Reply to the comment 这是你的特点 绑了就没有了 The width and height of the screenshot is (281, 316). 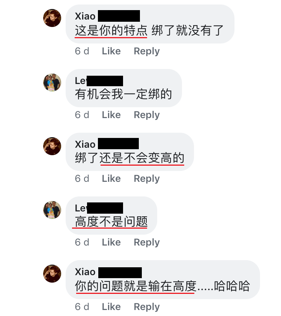coord(147,51)
